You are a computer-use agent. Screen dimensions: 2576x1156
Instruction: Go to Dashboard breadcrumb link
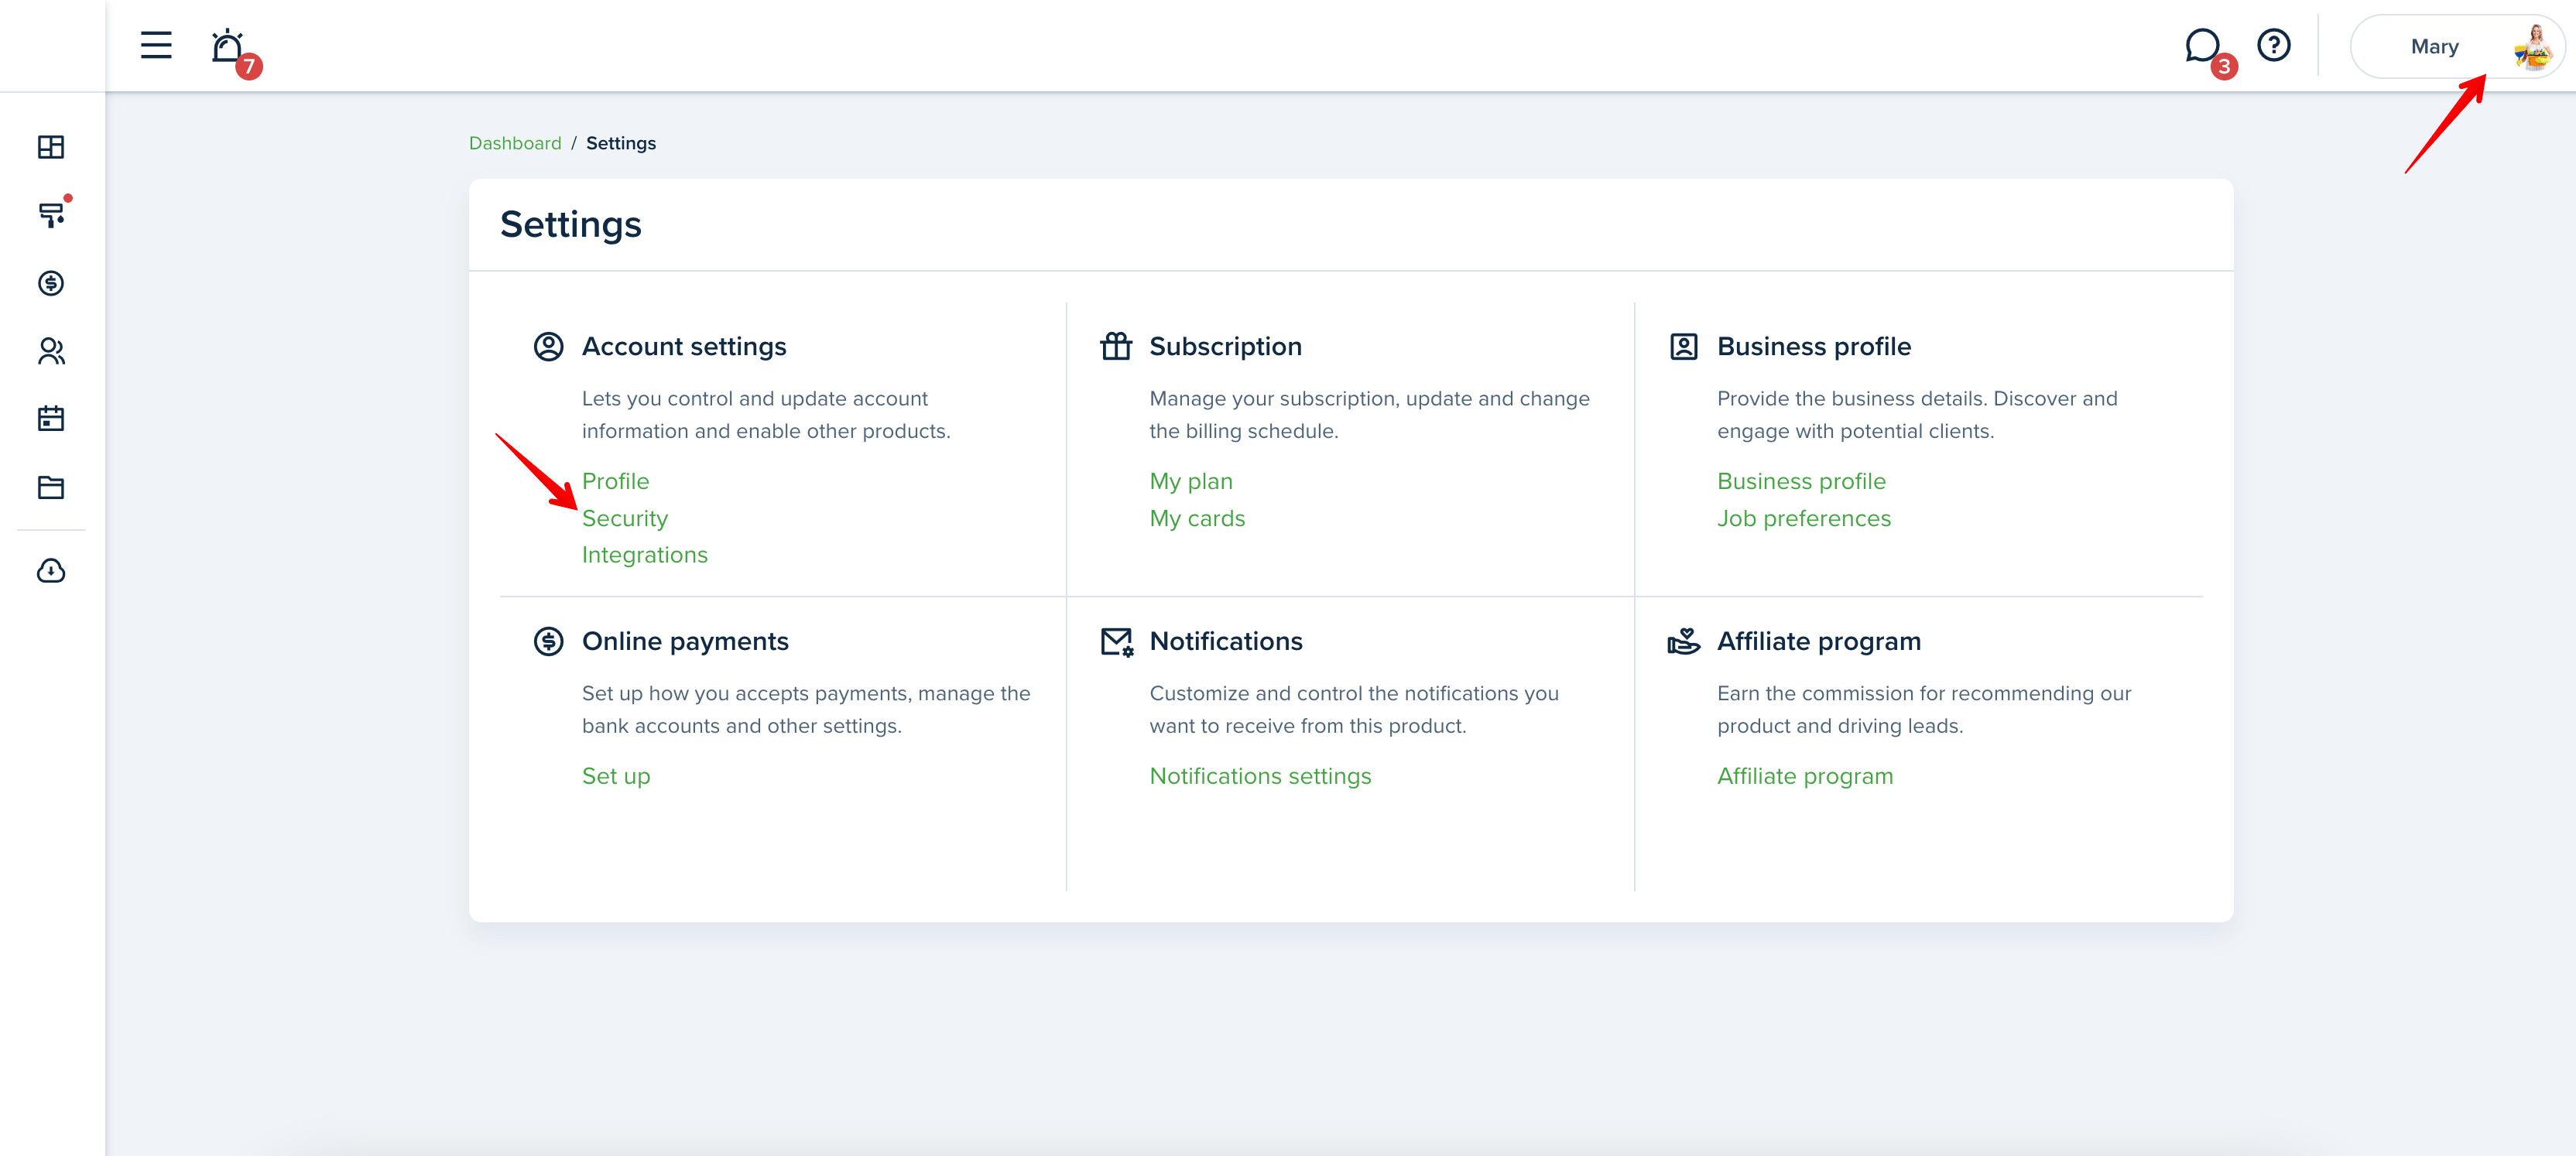[515, 143]
